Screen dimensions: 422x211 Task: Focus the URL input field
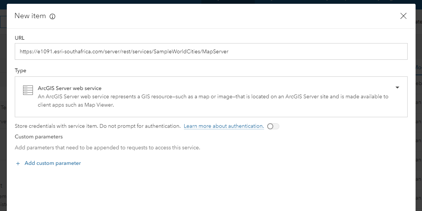click(211, 51)
